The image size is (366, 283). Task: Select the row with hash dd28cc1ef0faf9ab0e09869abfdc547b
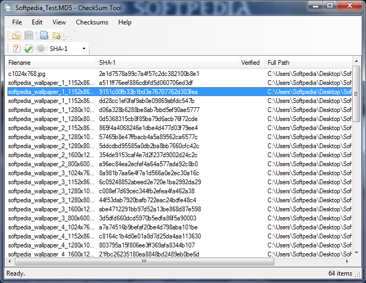tap(179, 101)
